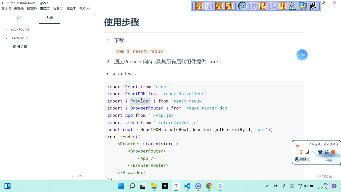The image size is (341, 192).
Task: Toggle 语音广播 in the broadcast toolbar
Action: coord(283,6)
